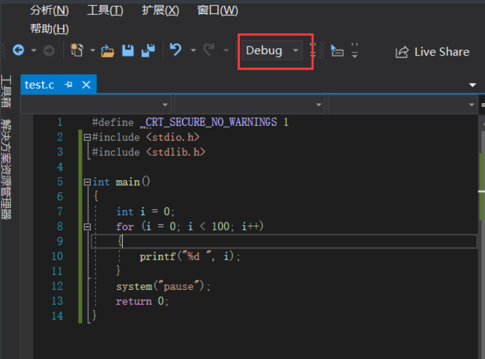Toggle pin on the test.c tab
The image size is (485, 359).
coord(69,85)
